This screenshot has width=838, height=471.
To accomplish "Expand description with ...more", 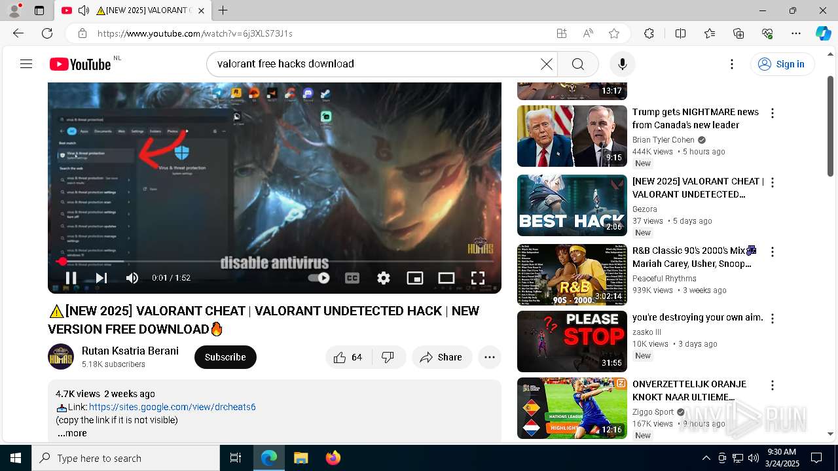I will point(72,433).
